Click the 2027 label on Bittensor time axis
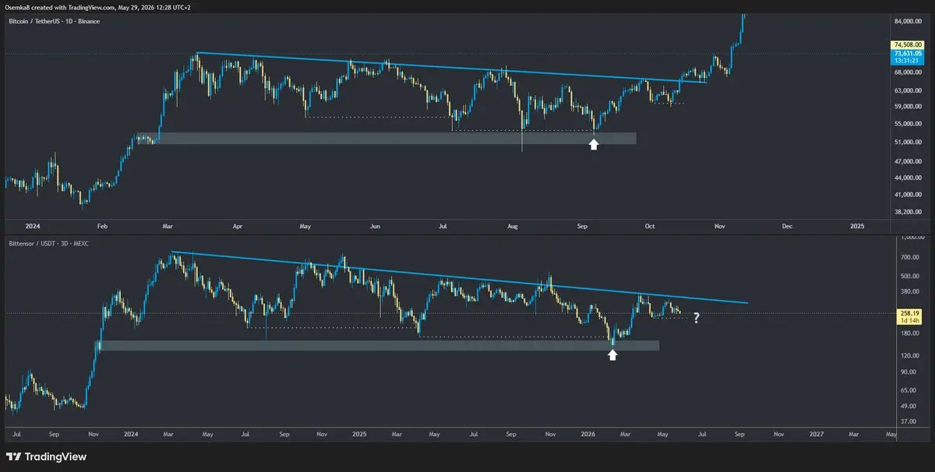This screenshot has width=935, height=472. pos(817,431)
